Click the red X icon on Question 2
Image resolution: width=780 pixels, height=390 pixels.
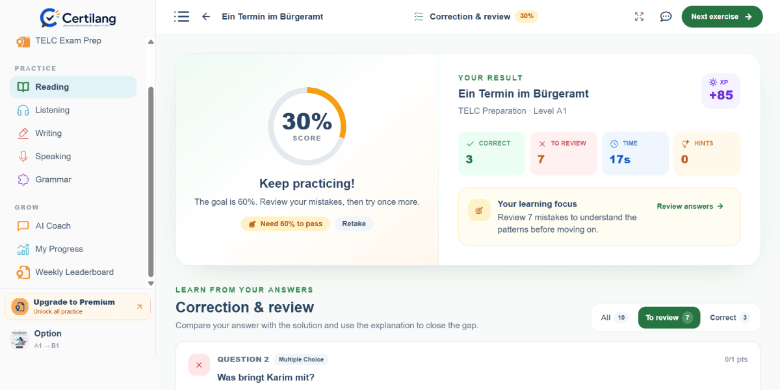point(199,365)
